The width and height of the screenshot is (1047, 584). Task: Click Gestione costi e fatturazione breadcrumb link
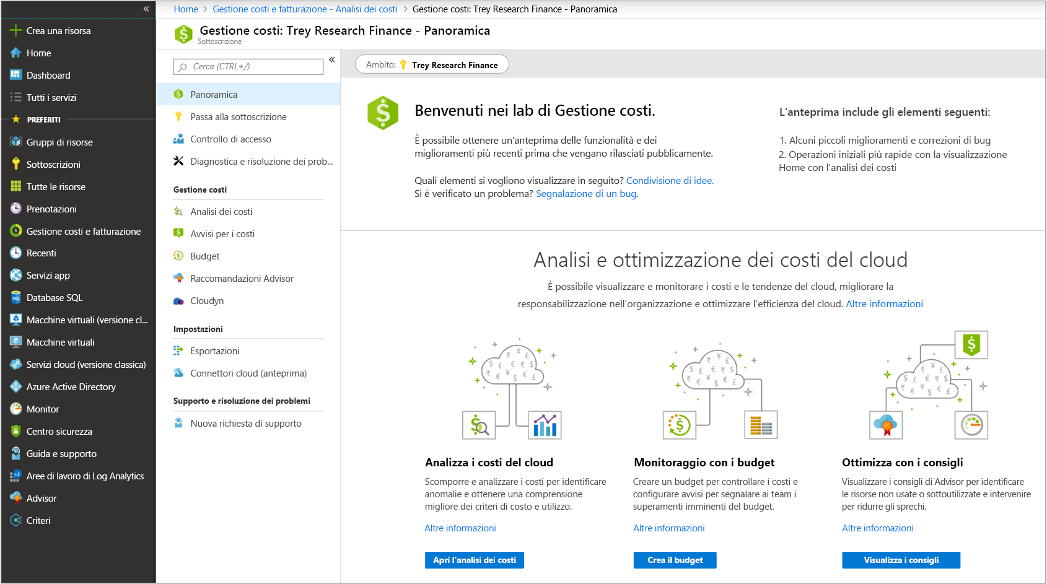305,9
